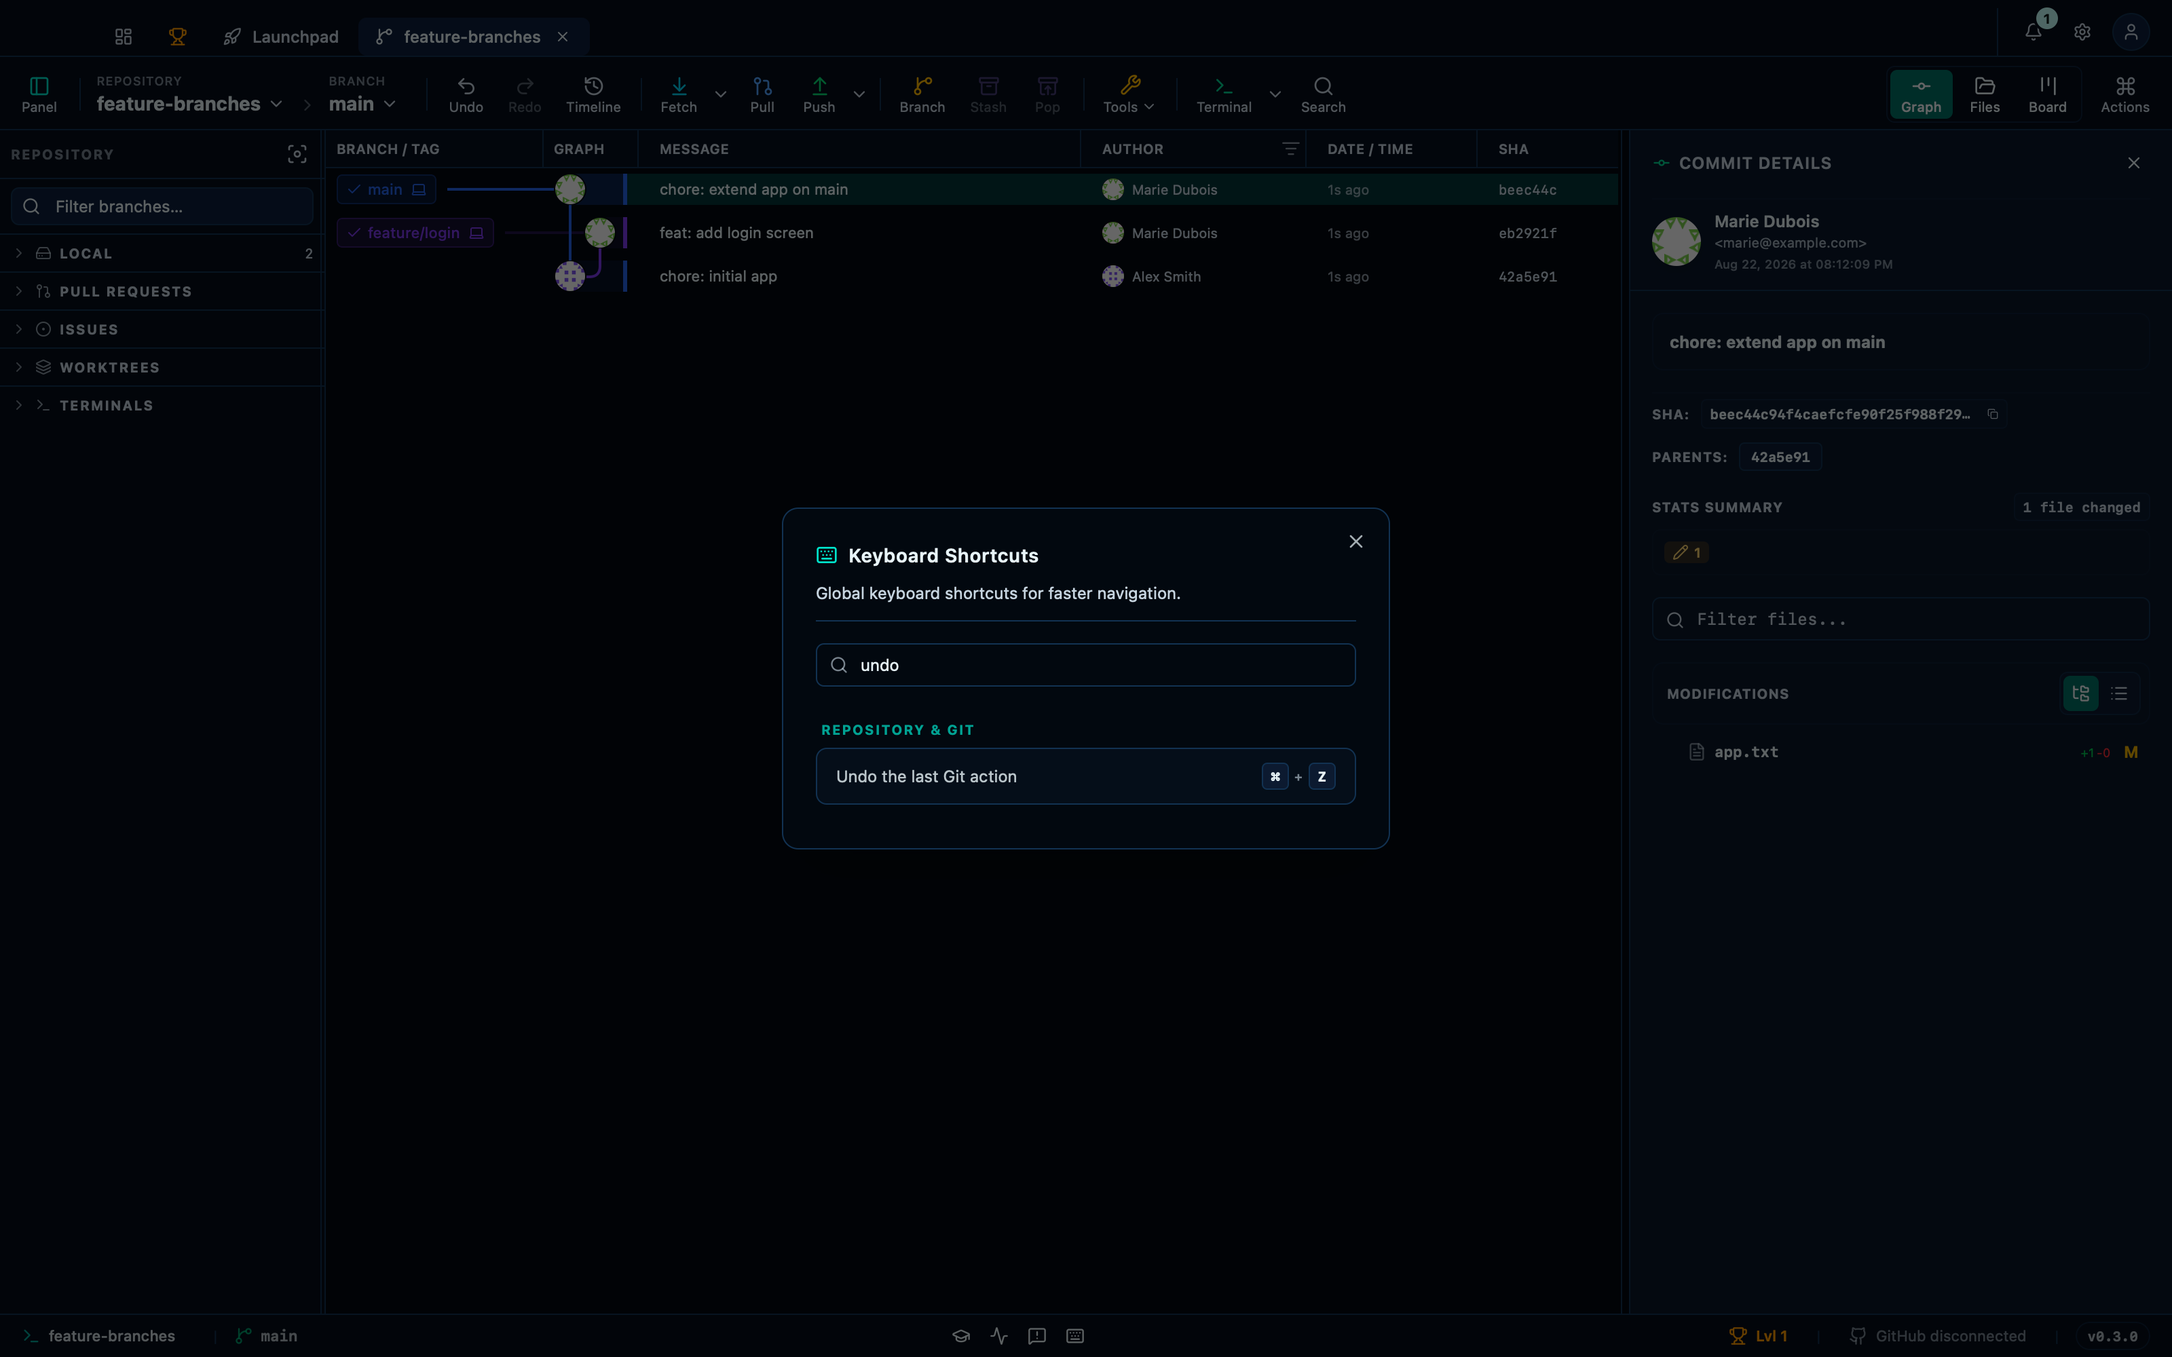
Task: Click the focus target icon beside REPOSITORY
Action: pyautogui.click(x=297, y=155)
